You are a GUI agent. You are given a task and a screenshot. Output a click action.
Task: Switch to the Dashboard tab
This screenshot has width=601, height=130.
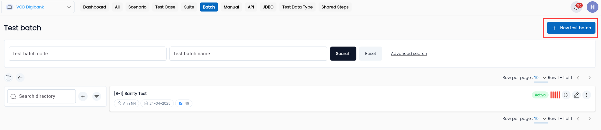click(x=94, y=7)
